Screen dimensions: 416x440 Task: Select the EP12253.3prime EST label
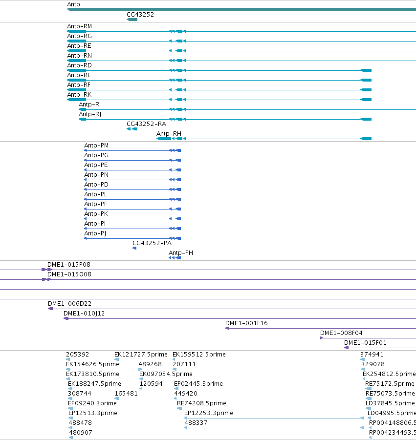(x=209, y=413)
